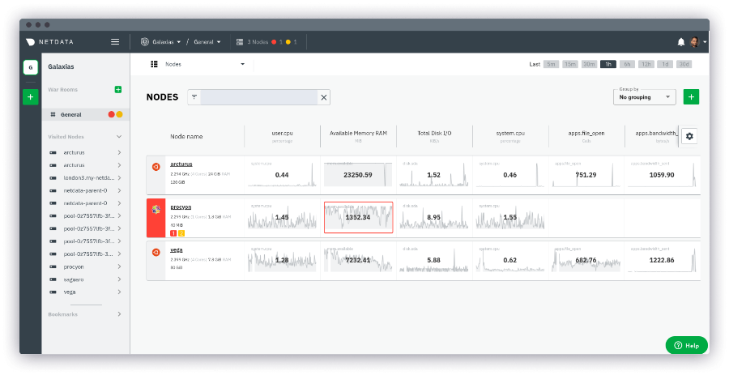The width and height of the screenshot is (729, 375).
Task: Open the General war room in the sidebar
Action: click(x=71, y=114)
